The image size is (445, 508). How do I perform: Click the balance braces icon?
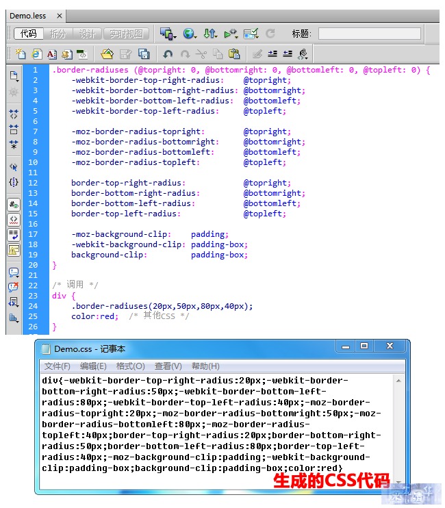pyautogui.click(x=14, y=181)
